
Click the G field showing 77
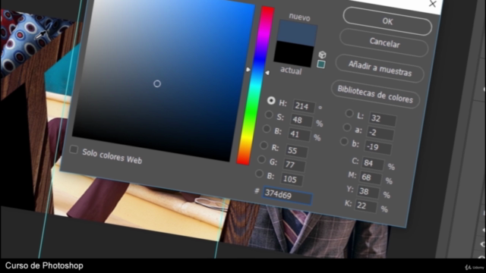point(294,165)
